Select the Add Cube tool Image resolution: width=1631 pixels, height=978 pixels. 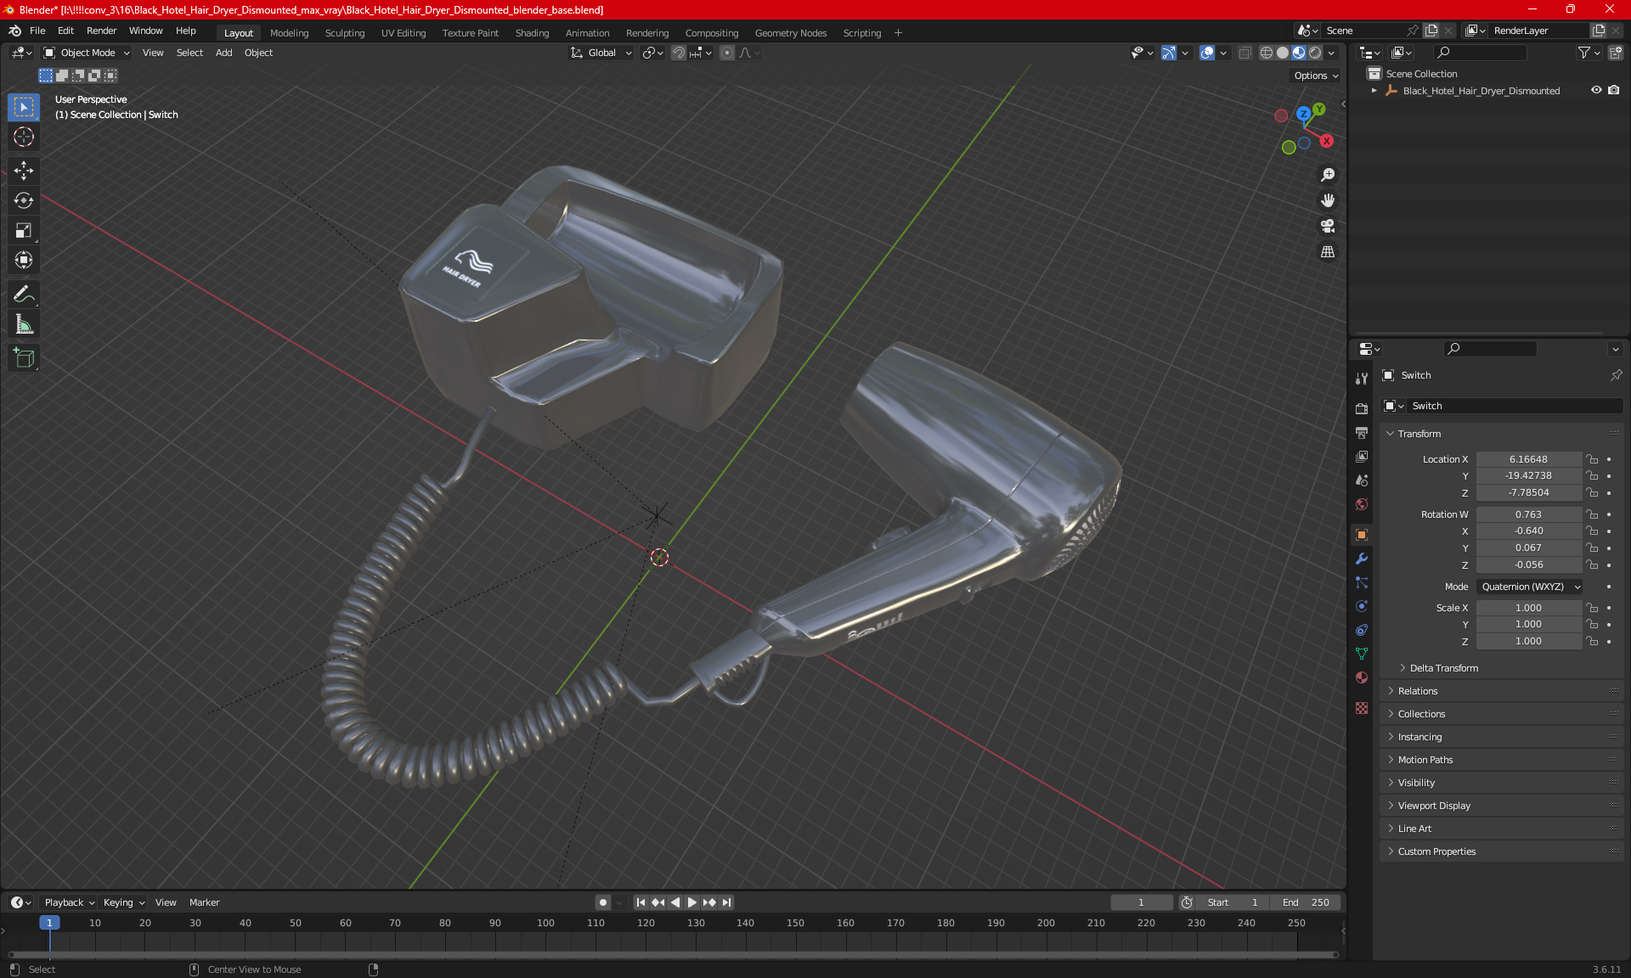tap(24, 358)
